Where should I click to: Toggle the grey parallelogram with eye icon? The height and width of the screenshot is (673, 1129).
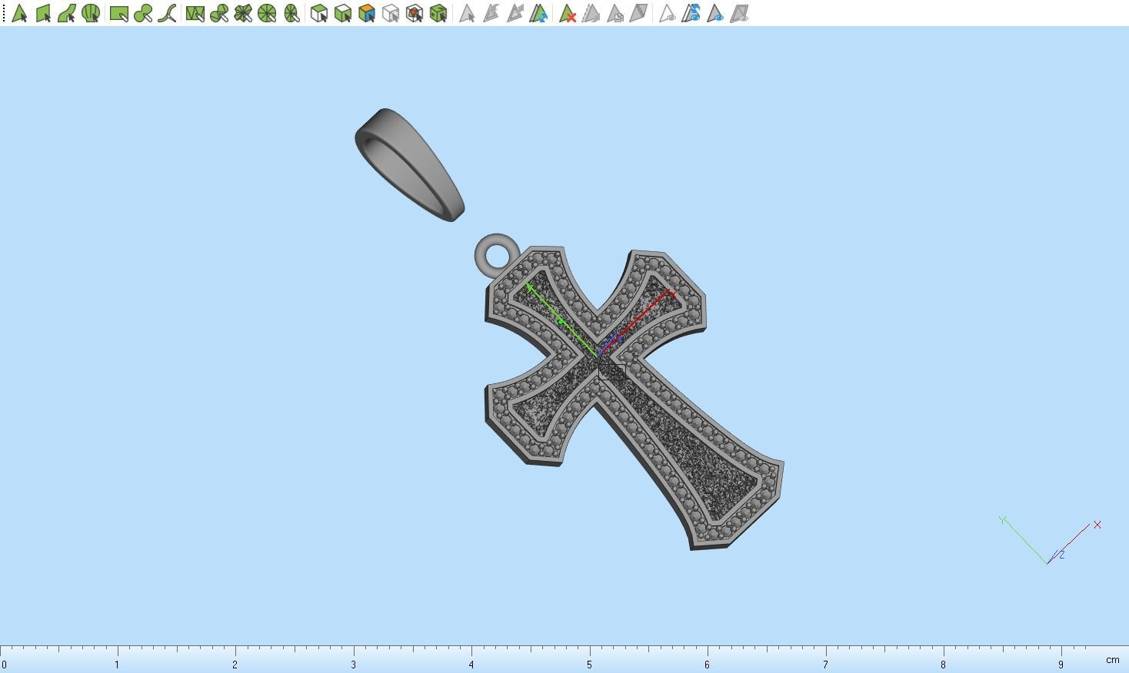coord(739,13)
